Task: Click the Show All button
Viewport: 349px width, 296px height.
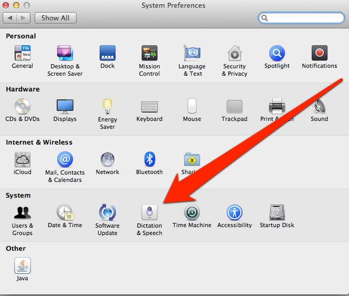Action: 56,18
